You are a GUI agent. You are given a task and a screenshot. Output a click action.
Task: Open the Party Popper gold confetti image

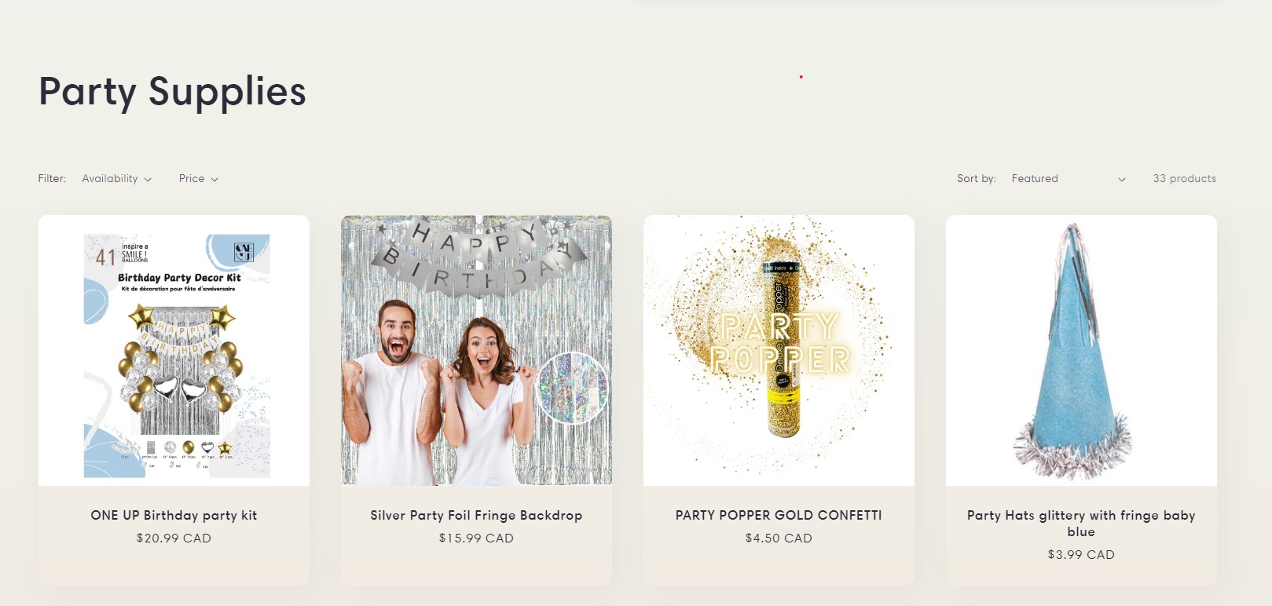click(x=779, y=351)
